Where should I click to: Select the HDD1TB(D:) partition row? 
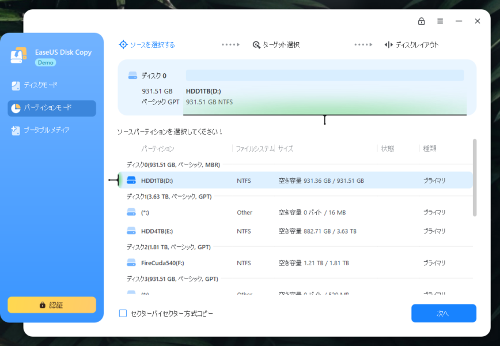(296, 180)
